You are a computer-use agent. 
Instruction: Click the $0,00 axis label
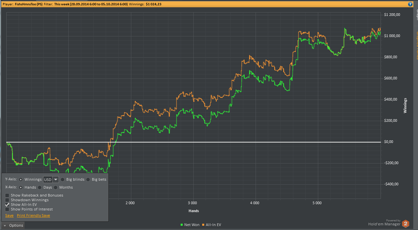pyautogui.click(x=388, y=142)
